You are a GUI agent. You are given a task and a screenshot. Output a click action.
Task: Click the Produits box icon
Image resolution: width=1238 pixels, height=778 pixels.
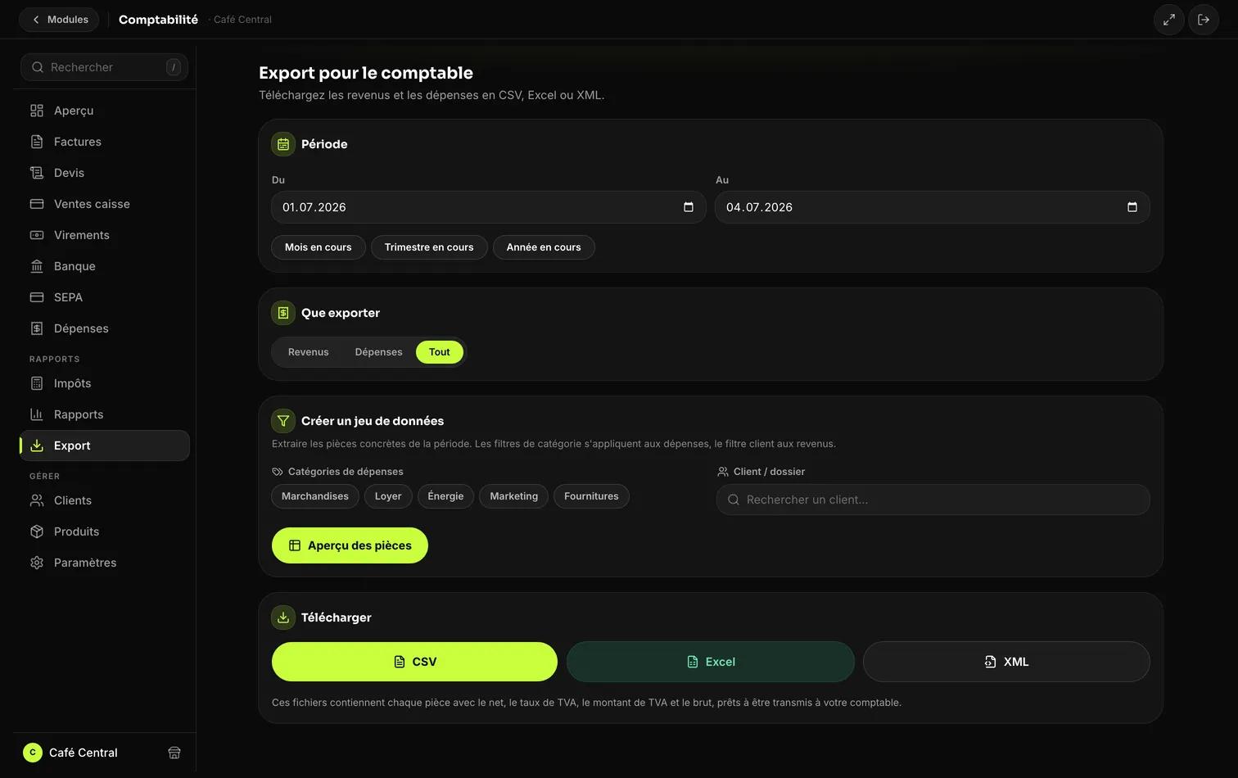point(37,531)
